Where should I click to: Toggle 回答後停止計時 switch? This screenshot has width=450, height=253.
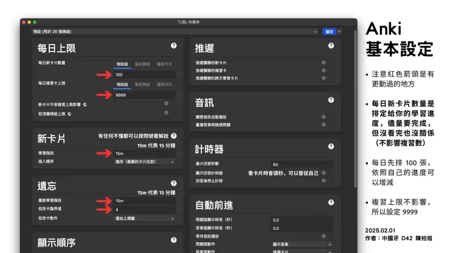[x=327, y=181]
